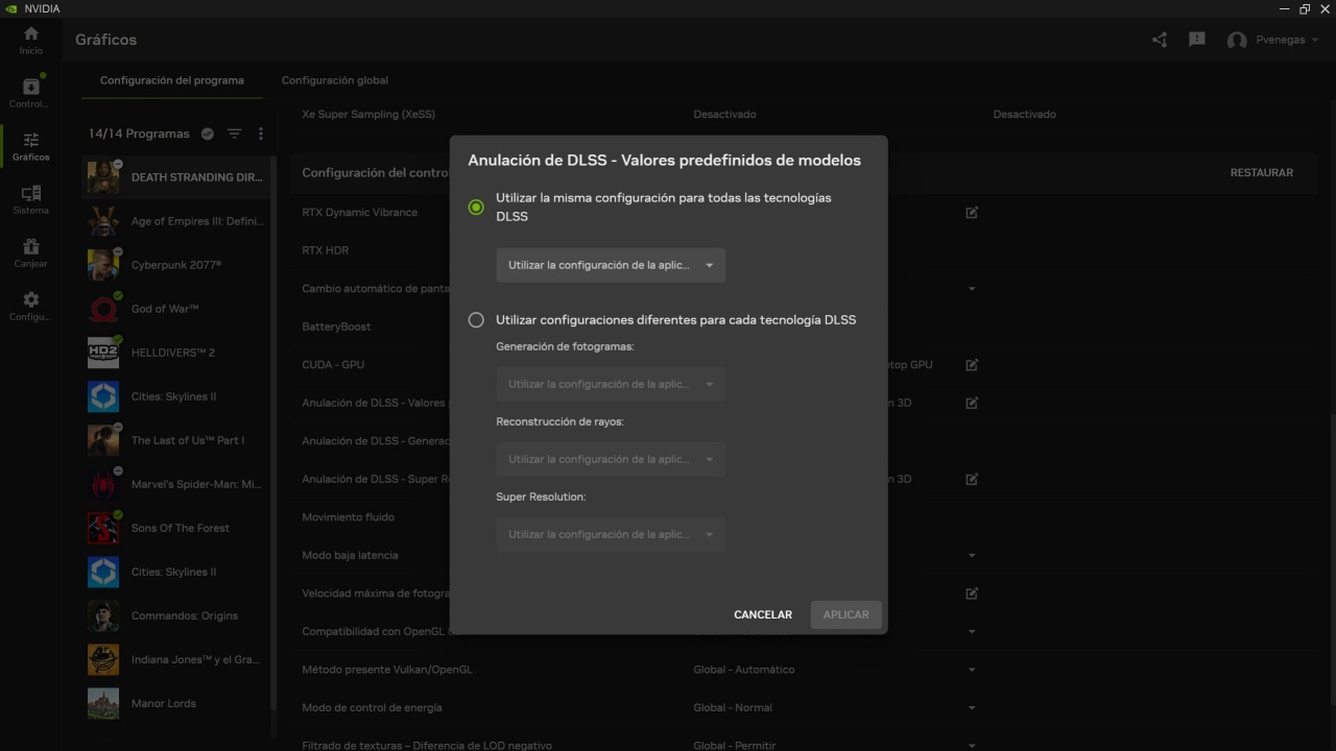
Task: Open the shared DLSS configuration dropdown
Action: [611, 265]
